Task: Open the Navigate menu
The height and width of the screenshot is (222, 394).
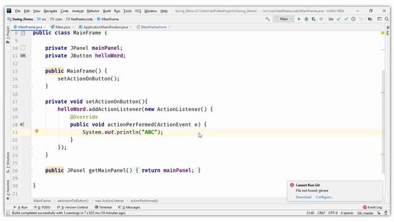Action: (x=50, y=11)
